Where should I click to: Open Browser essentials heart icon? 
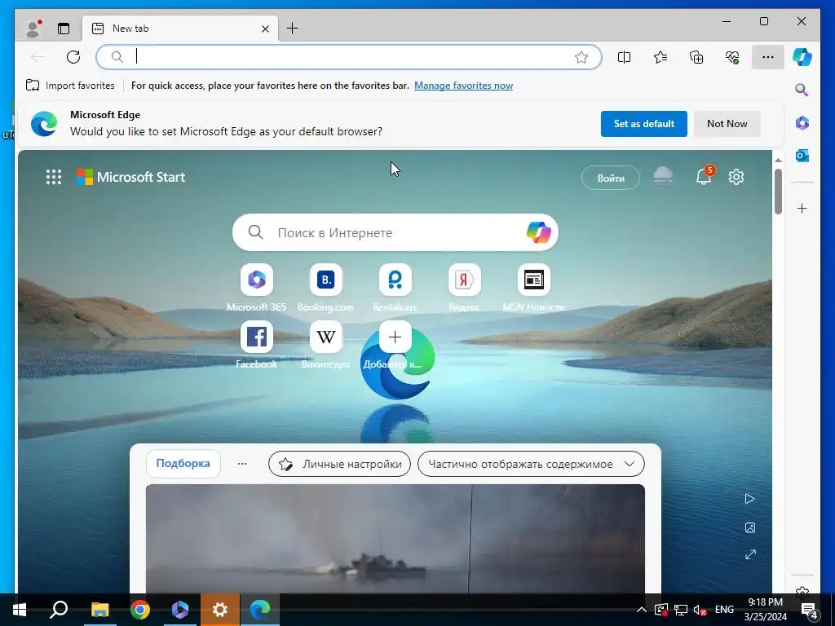click(x=732, y=57)
